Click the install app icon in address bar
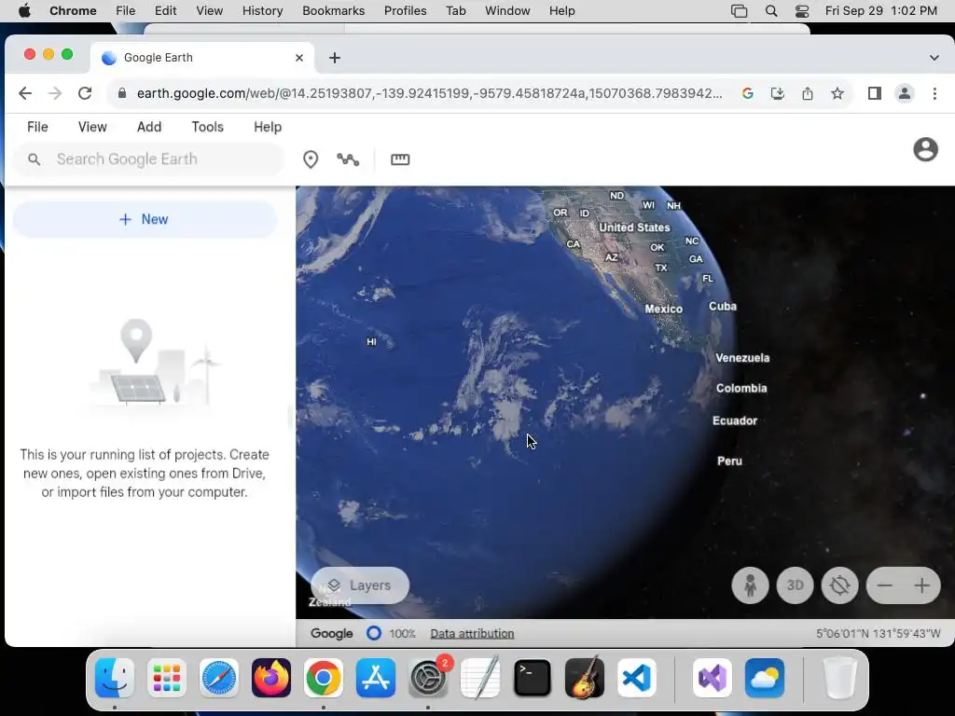This screenshot has width=955, height=716. 777,93
